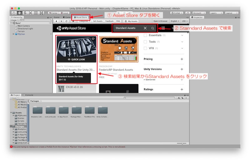Check the Tools category filter

(145, 42)
